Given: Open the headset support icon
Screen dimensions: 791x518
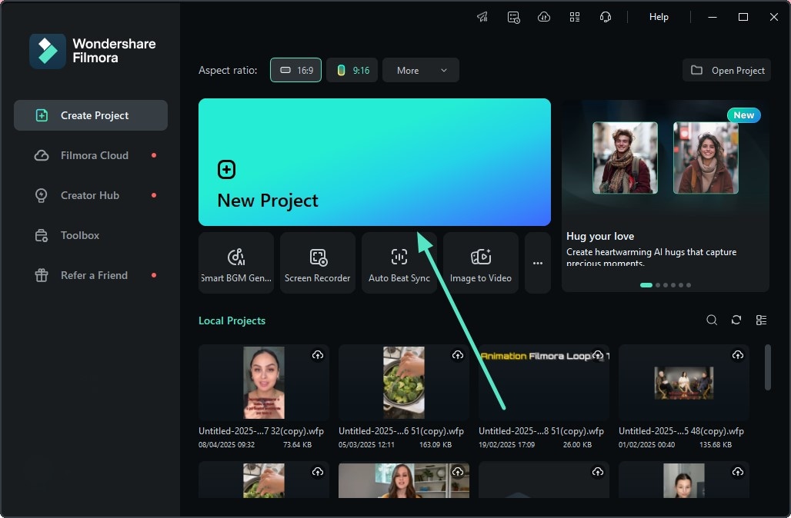Looking at the screenshot, I should [x=606, y=17].
